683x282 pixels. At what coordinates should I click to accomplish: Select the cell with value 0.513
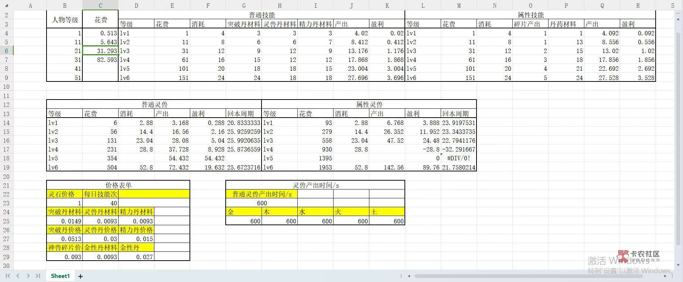[100, 33]
